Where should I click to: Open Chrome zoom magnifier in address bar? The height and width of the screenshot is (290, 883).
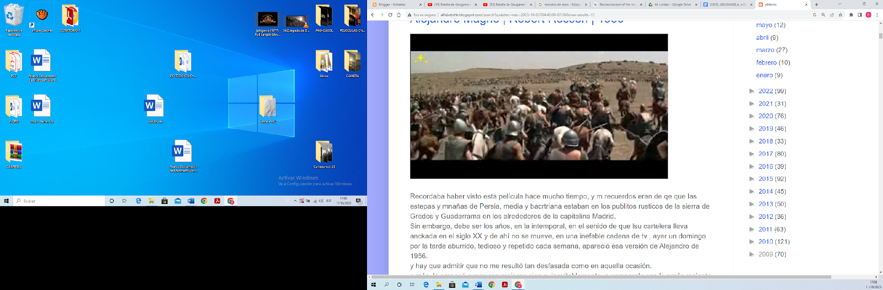coord(823,15)
